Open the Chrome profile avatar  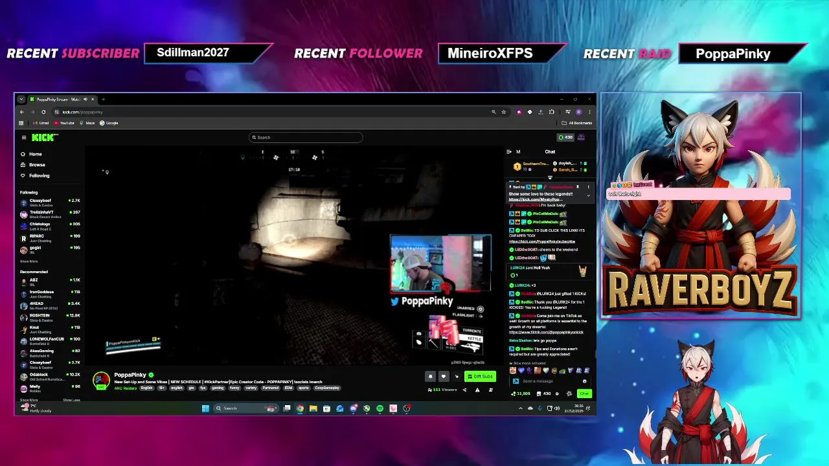(x=579, y=112)
